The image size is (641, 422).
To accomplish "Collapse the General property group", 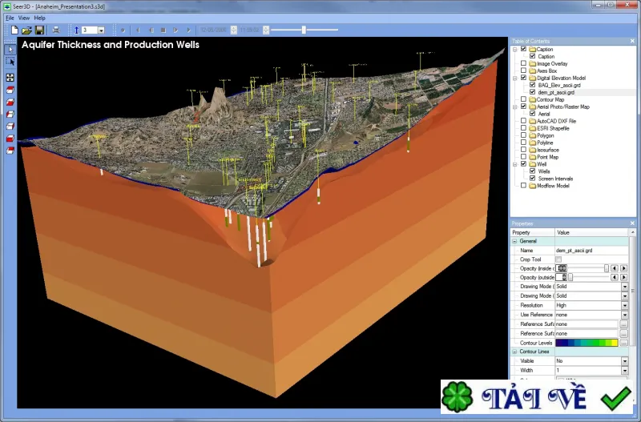I will [514, 242].
